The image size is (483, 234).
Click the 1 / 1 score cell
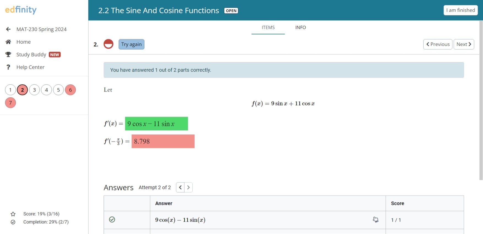(425, 220)
